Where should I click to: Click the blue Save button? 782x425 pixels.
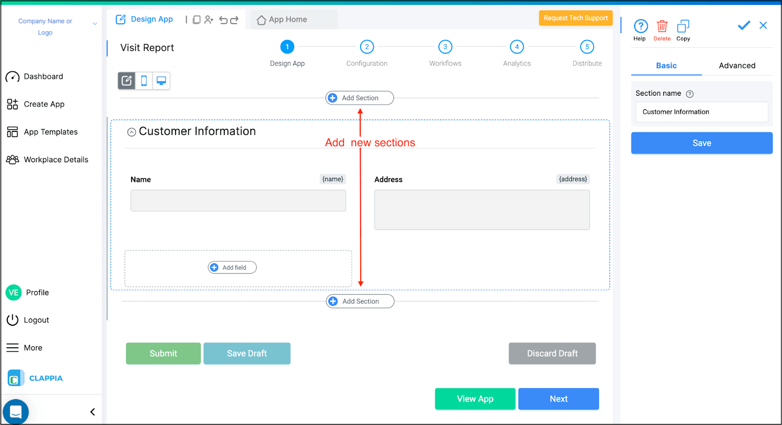(702, 143)
